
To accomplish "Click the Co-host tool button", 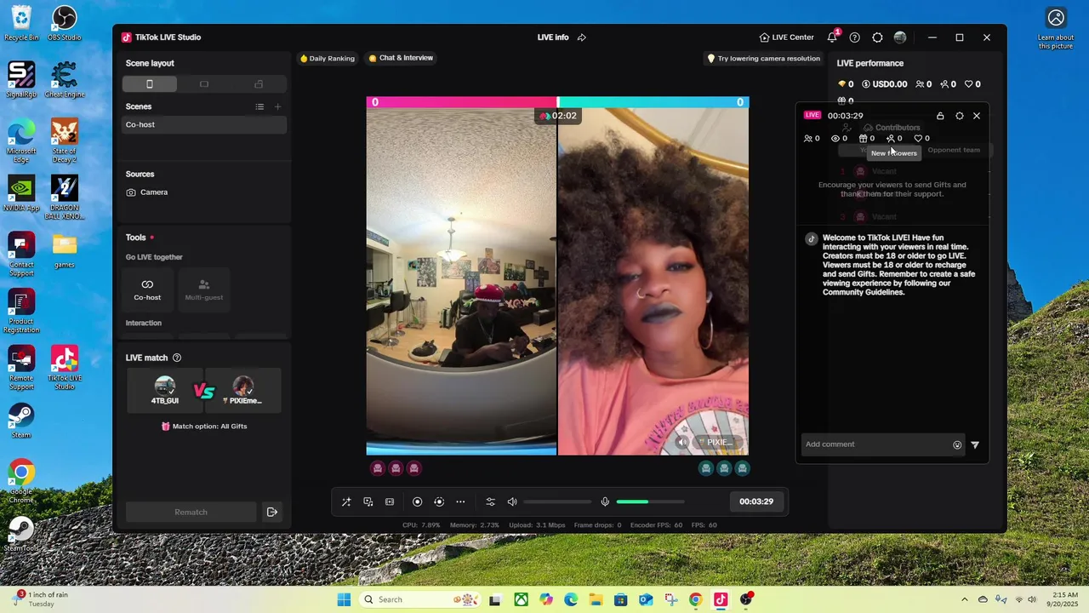I will pos(147,289).
